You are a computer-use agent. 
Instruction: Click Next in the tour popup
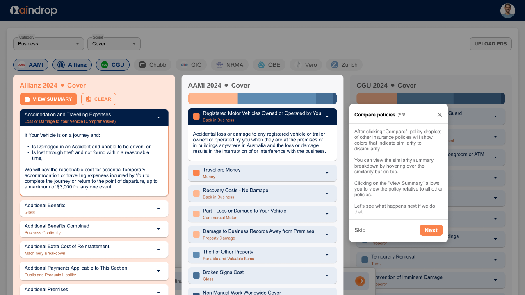[x=431, y=230]
